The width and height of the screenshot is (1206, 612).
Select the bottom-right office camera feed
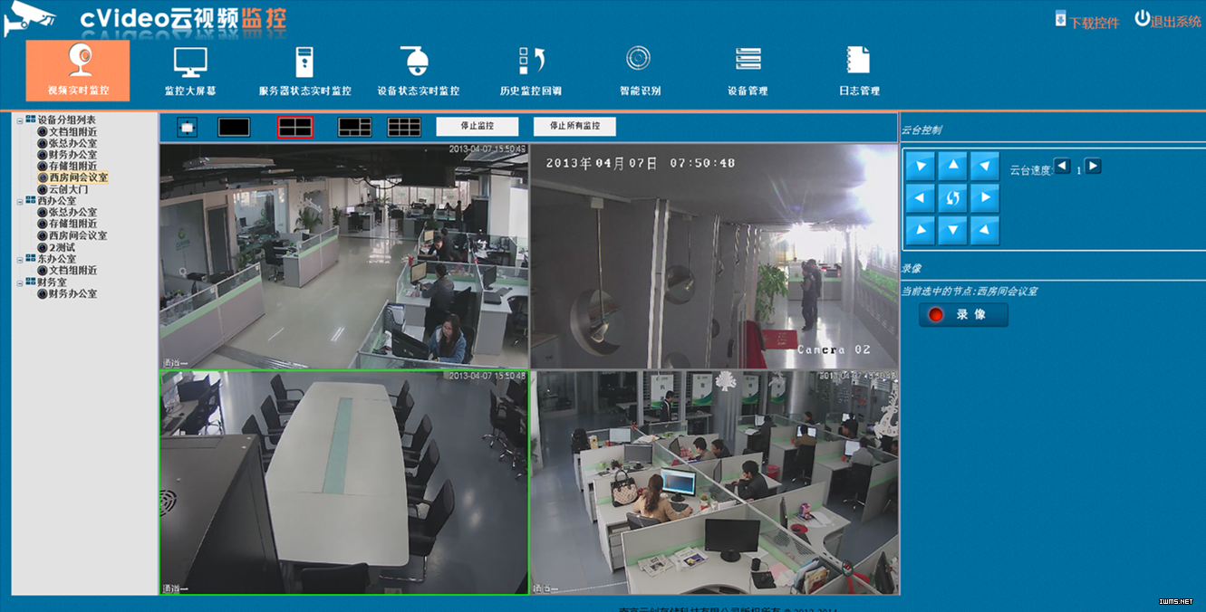coord(715,482)
